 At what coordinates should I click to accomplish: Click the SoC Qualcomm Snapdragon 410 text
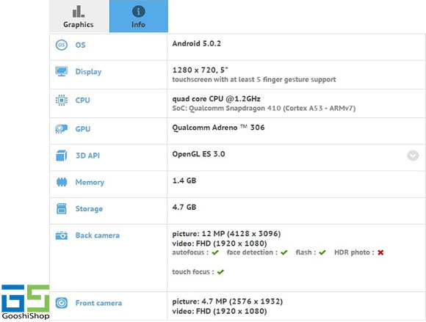pos(264,109)
